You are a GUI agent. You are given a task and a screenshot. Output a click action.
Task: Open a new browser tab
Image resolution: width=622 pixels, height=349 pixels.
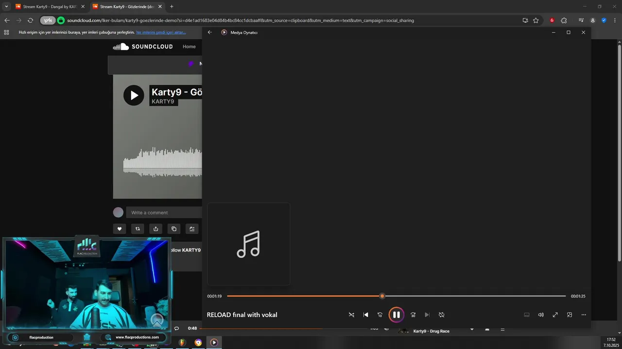click(172, 7)
